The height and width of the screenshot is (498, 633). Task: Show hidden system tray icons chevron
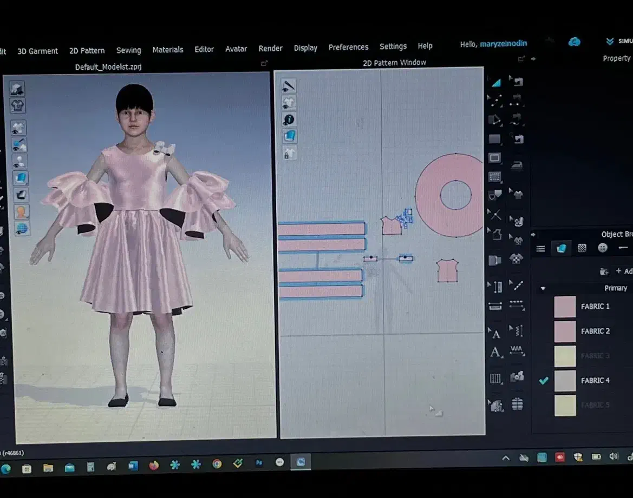(x=506, y=458)
